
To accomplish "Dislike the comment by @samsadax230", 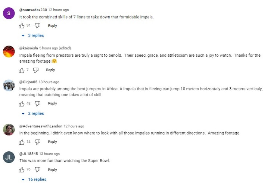I will (x=37, y=26).
